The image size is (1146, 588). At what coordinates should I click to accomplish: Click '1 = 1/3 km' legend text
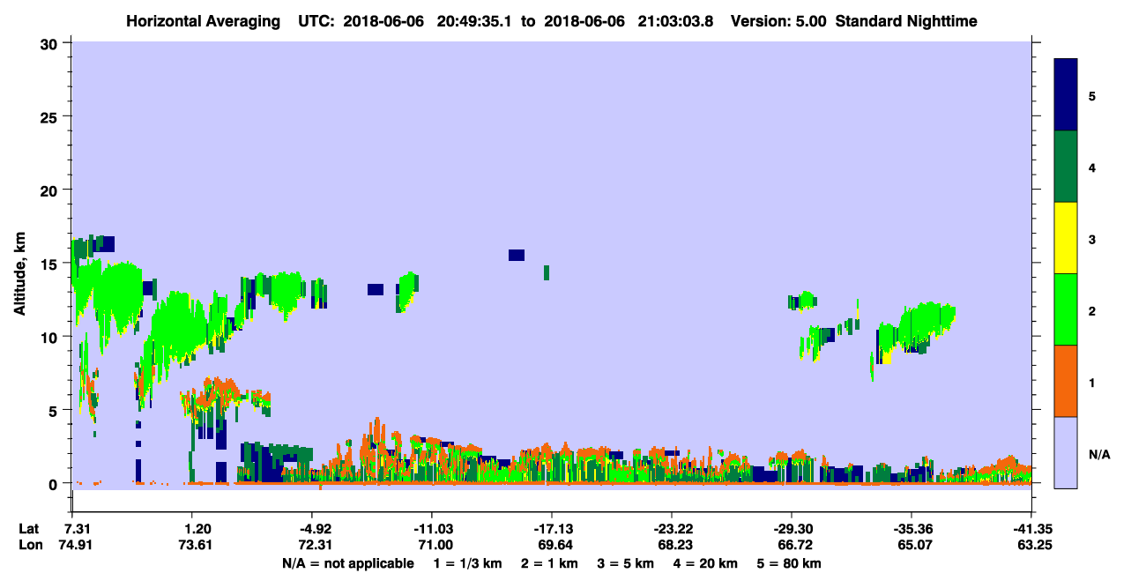[x=466, y=563]
